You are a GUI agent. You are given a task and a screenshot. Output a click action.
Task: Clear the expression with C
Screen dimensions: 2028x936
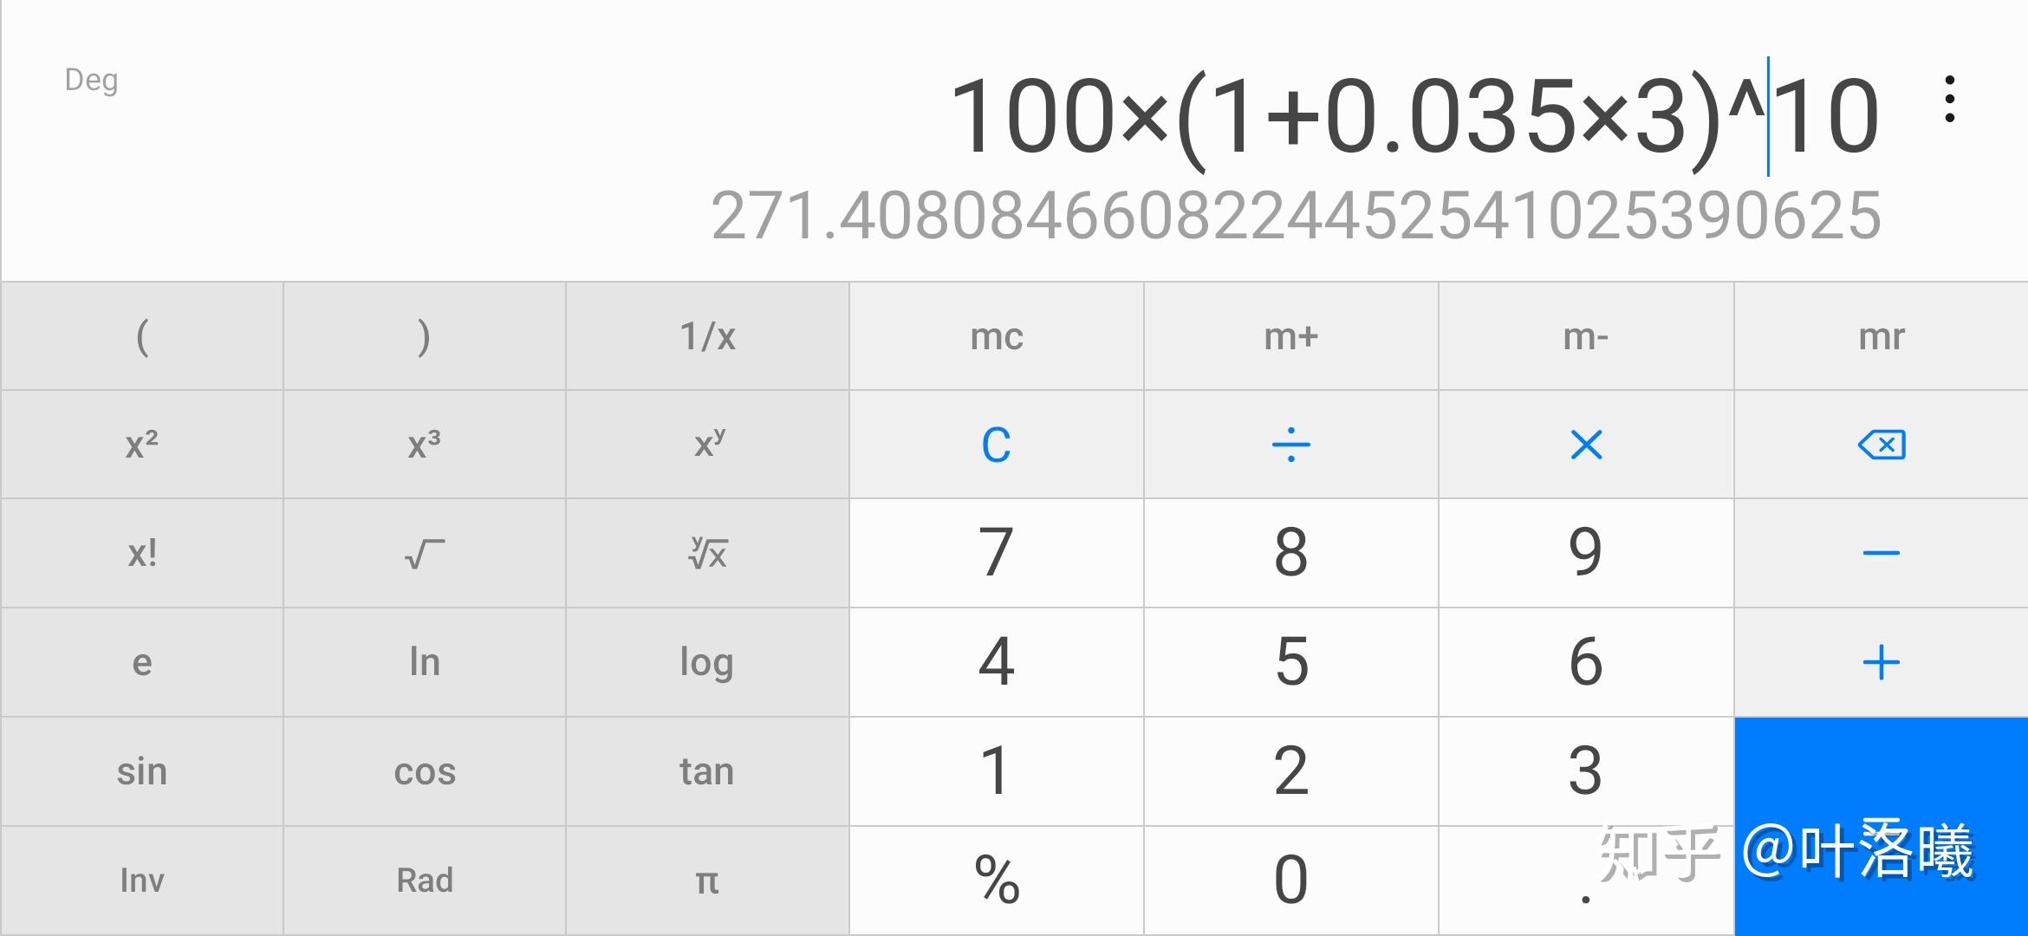(x=996, y=445)
